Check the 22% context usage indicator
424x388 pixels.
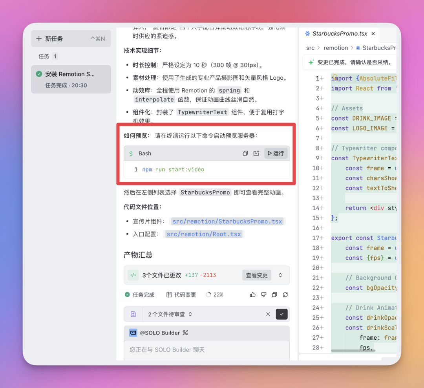coord(215,295)
